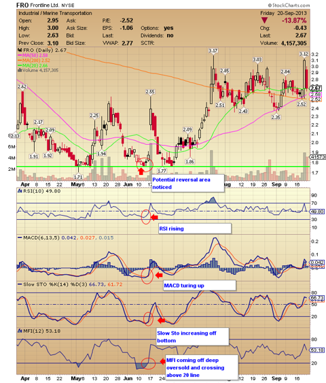Click the VWAP value 2.77
This screenshot has width=326, height=383.
(x=127, y=44)
